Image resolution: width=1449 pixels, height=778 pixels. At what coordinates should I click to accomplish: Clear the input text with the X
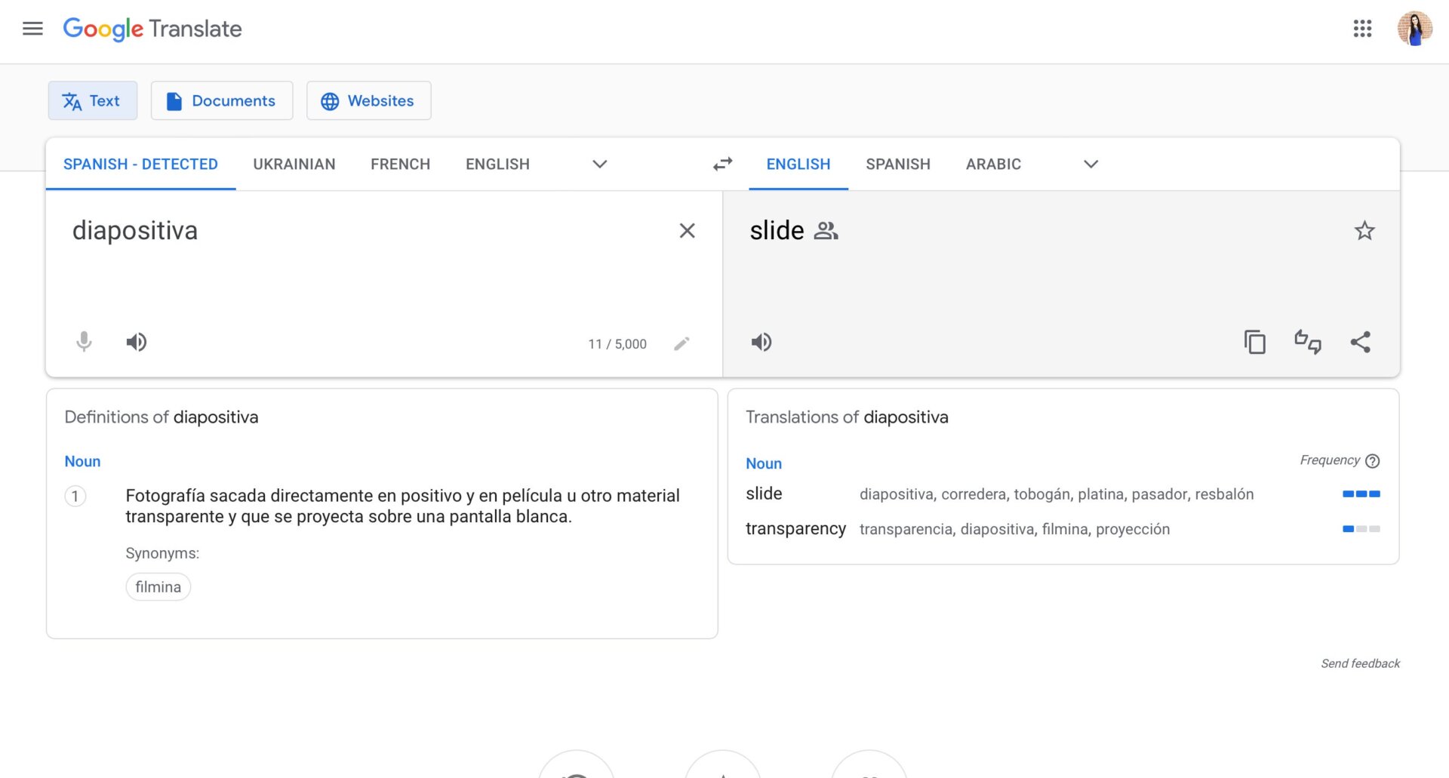[687, 231]
